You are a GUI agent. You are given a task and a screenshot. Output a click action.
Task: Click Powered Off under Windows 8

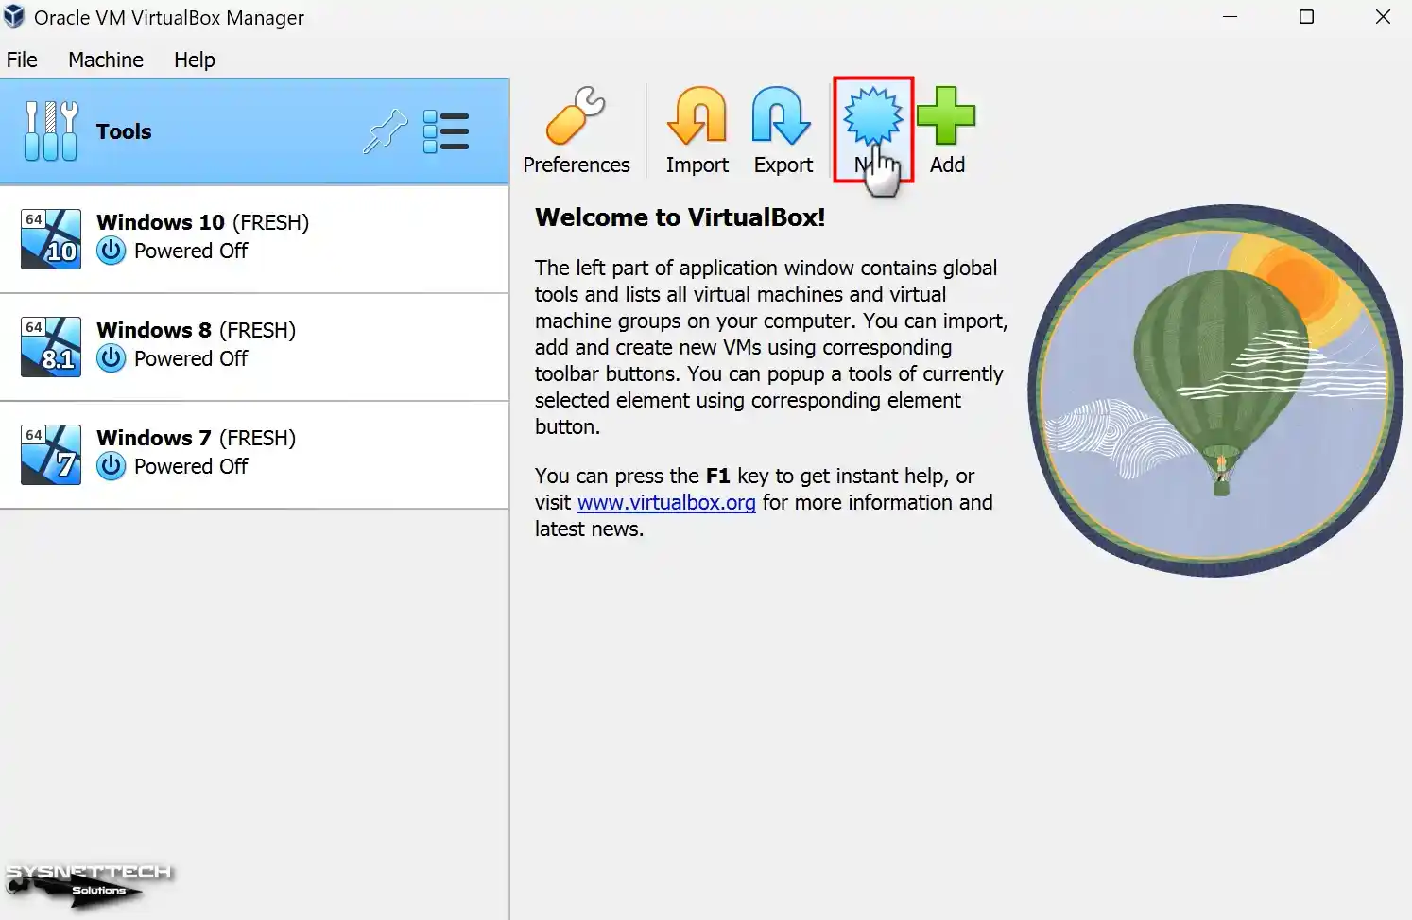[191, 358]
